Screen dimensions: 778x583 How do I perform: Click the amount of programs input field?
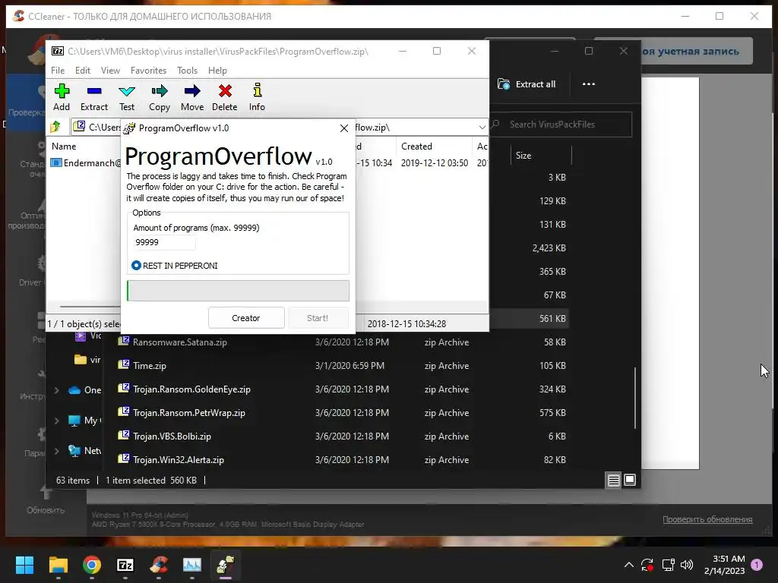[164, 242]
